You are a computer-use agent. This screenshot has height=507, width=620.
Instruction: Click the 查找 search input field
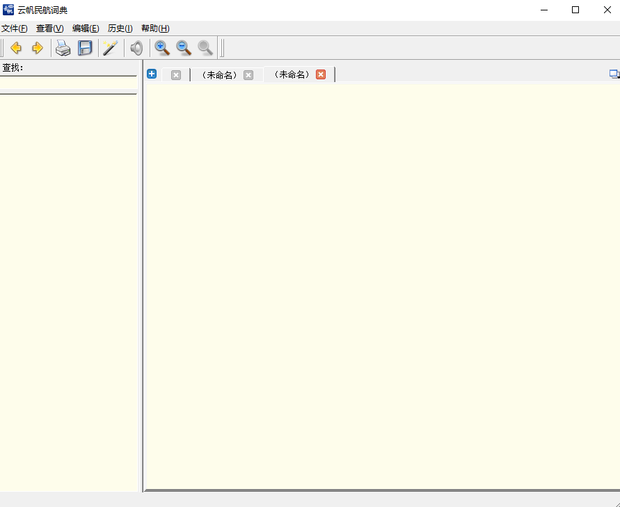68,83
